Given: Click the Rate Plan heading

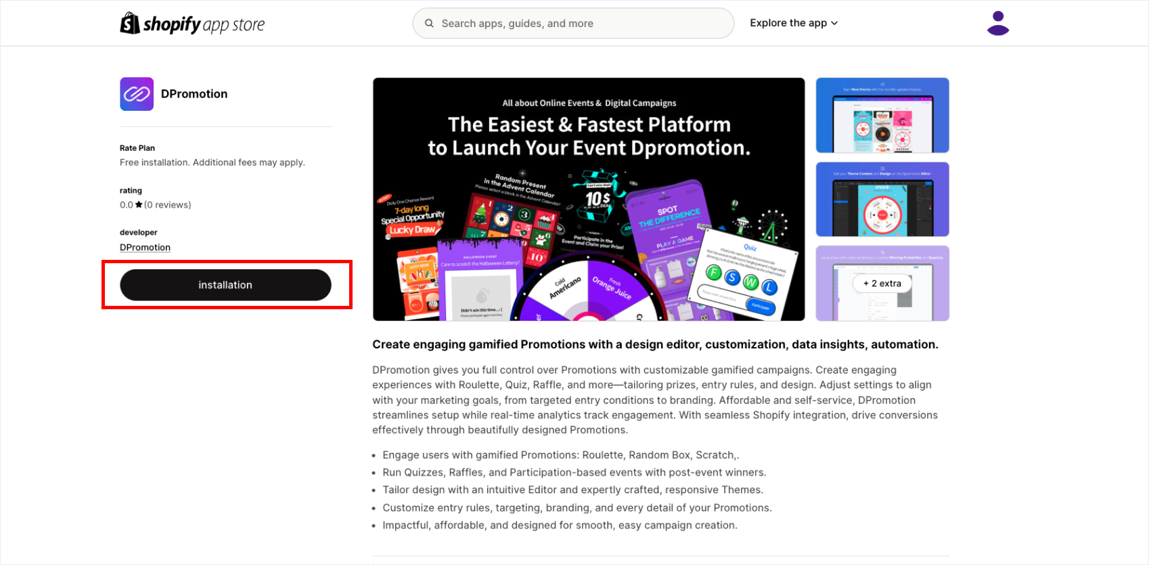Looking at the screenshot, I should coord(137,148).
